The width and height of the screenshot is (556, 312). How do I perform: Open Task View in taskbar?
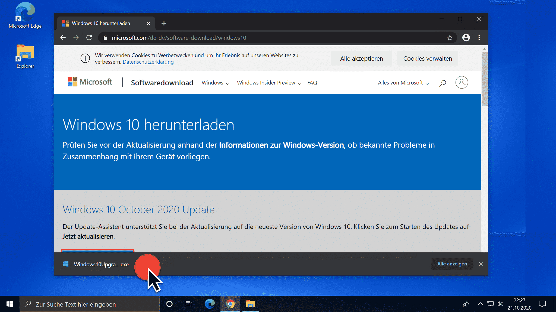tap(189, 304)
